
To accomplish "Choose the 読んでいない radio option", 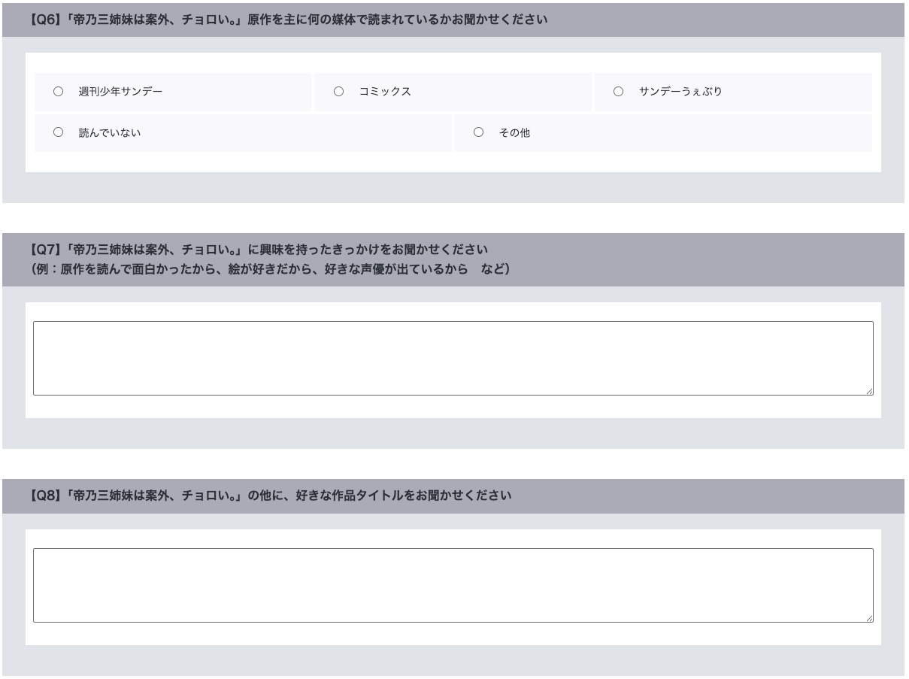I will point(58,132).
